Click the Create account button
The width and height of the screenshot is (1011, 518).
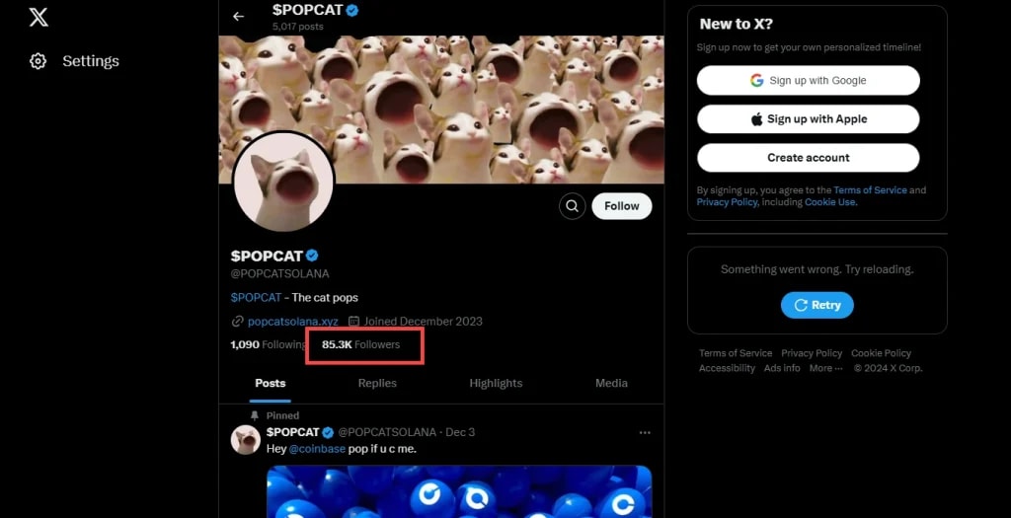point(809,158)
